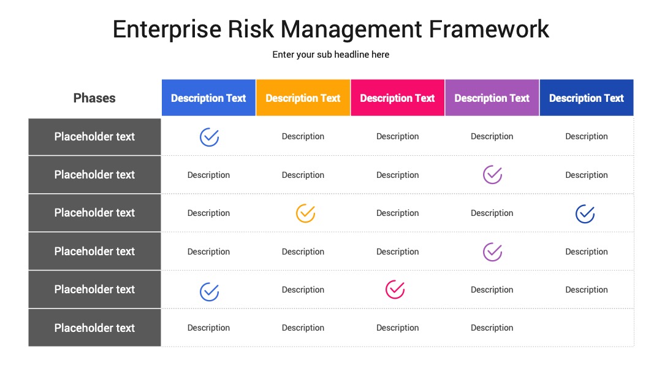Image resolution: width=662 pixels, height=373 pixels.
Task: Click the sub headline placeholder text
Action: point(330,55)
